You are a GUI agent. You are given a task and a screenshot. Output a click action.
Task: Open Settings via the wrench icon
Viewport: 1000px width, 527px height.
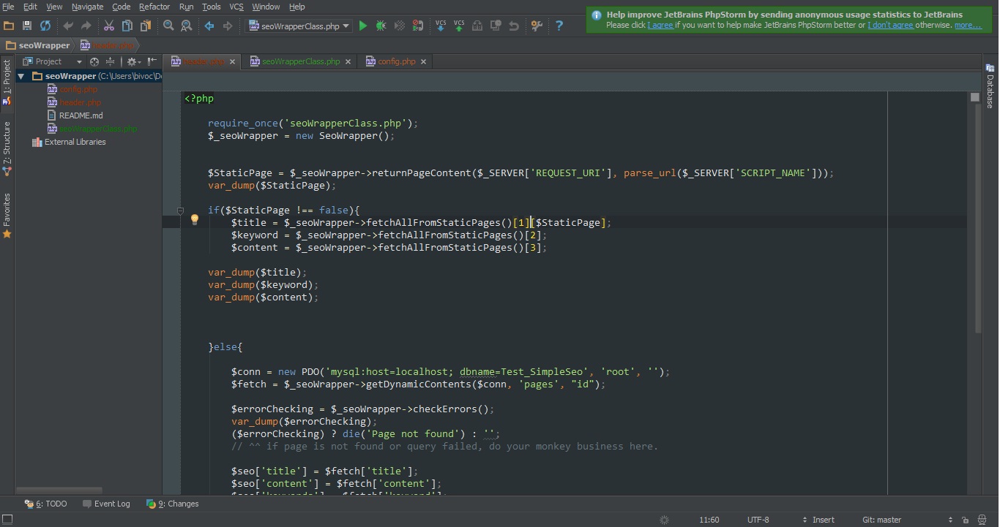click(537, 26)
